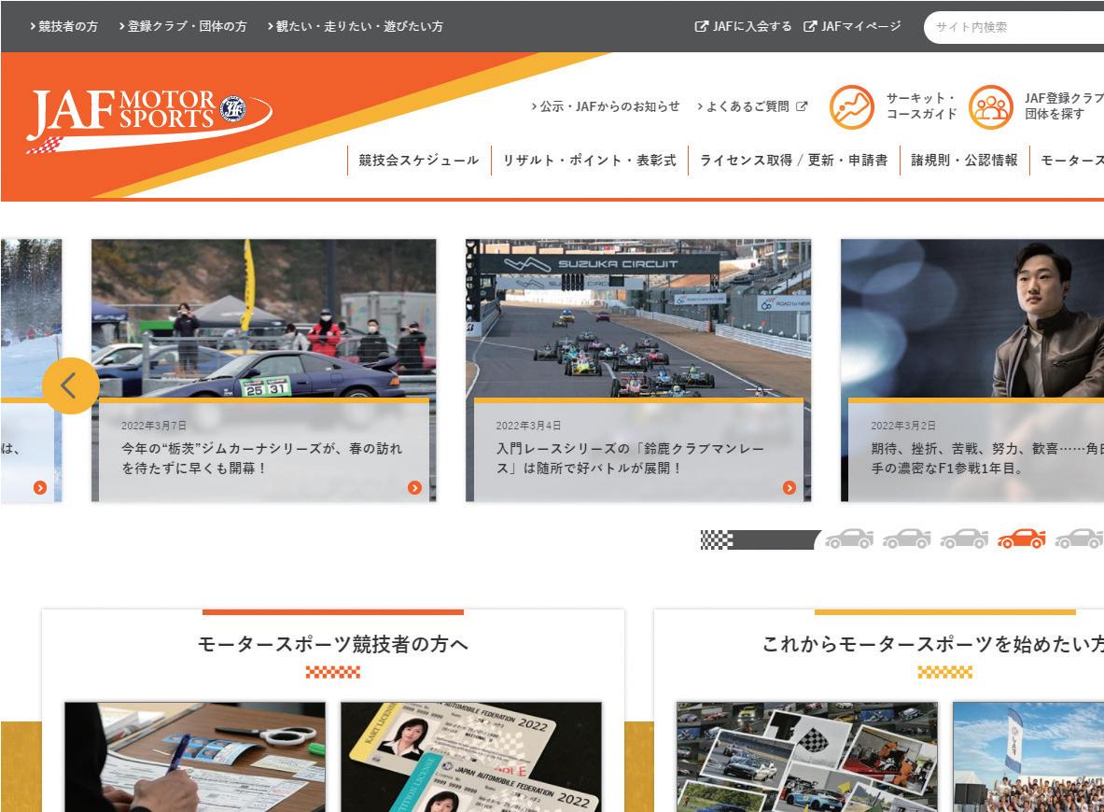The width and height of the screenshot is (1104, 812).
Task: Open the crowd under blue sky thumbnail
Action: 1028,757
